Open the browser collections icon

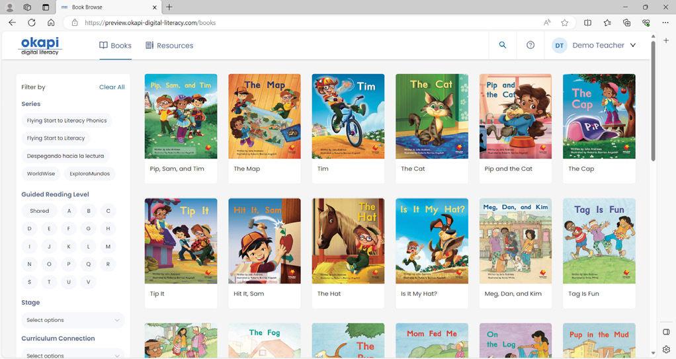tap(626, 22)
